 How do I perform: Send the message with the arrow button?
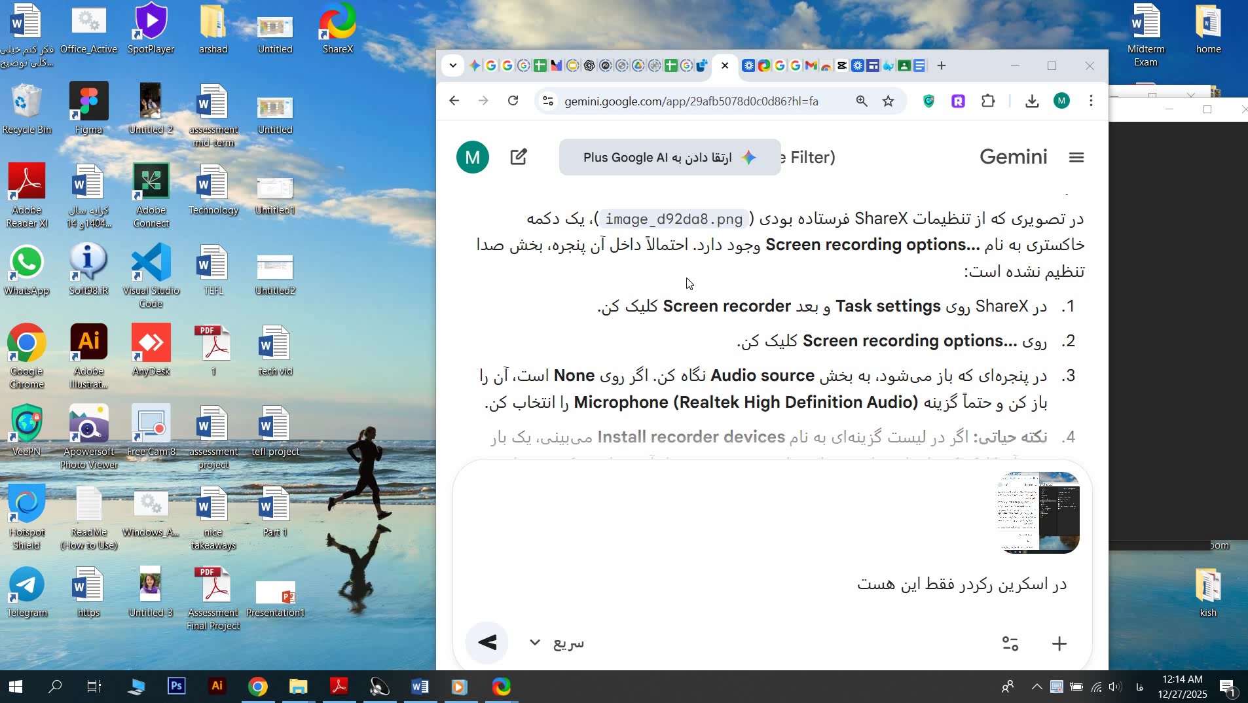pos(487,643)
